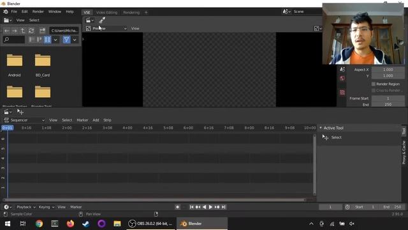Refresh the file list icon
Viewport: 408px width, 230px height.
coord(31,31)
